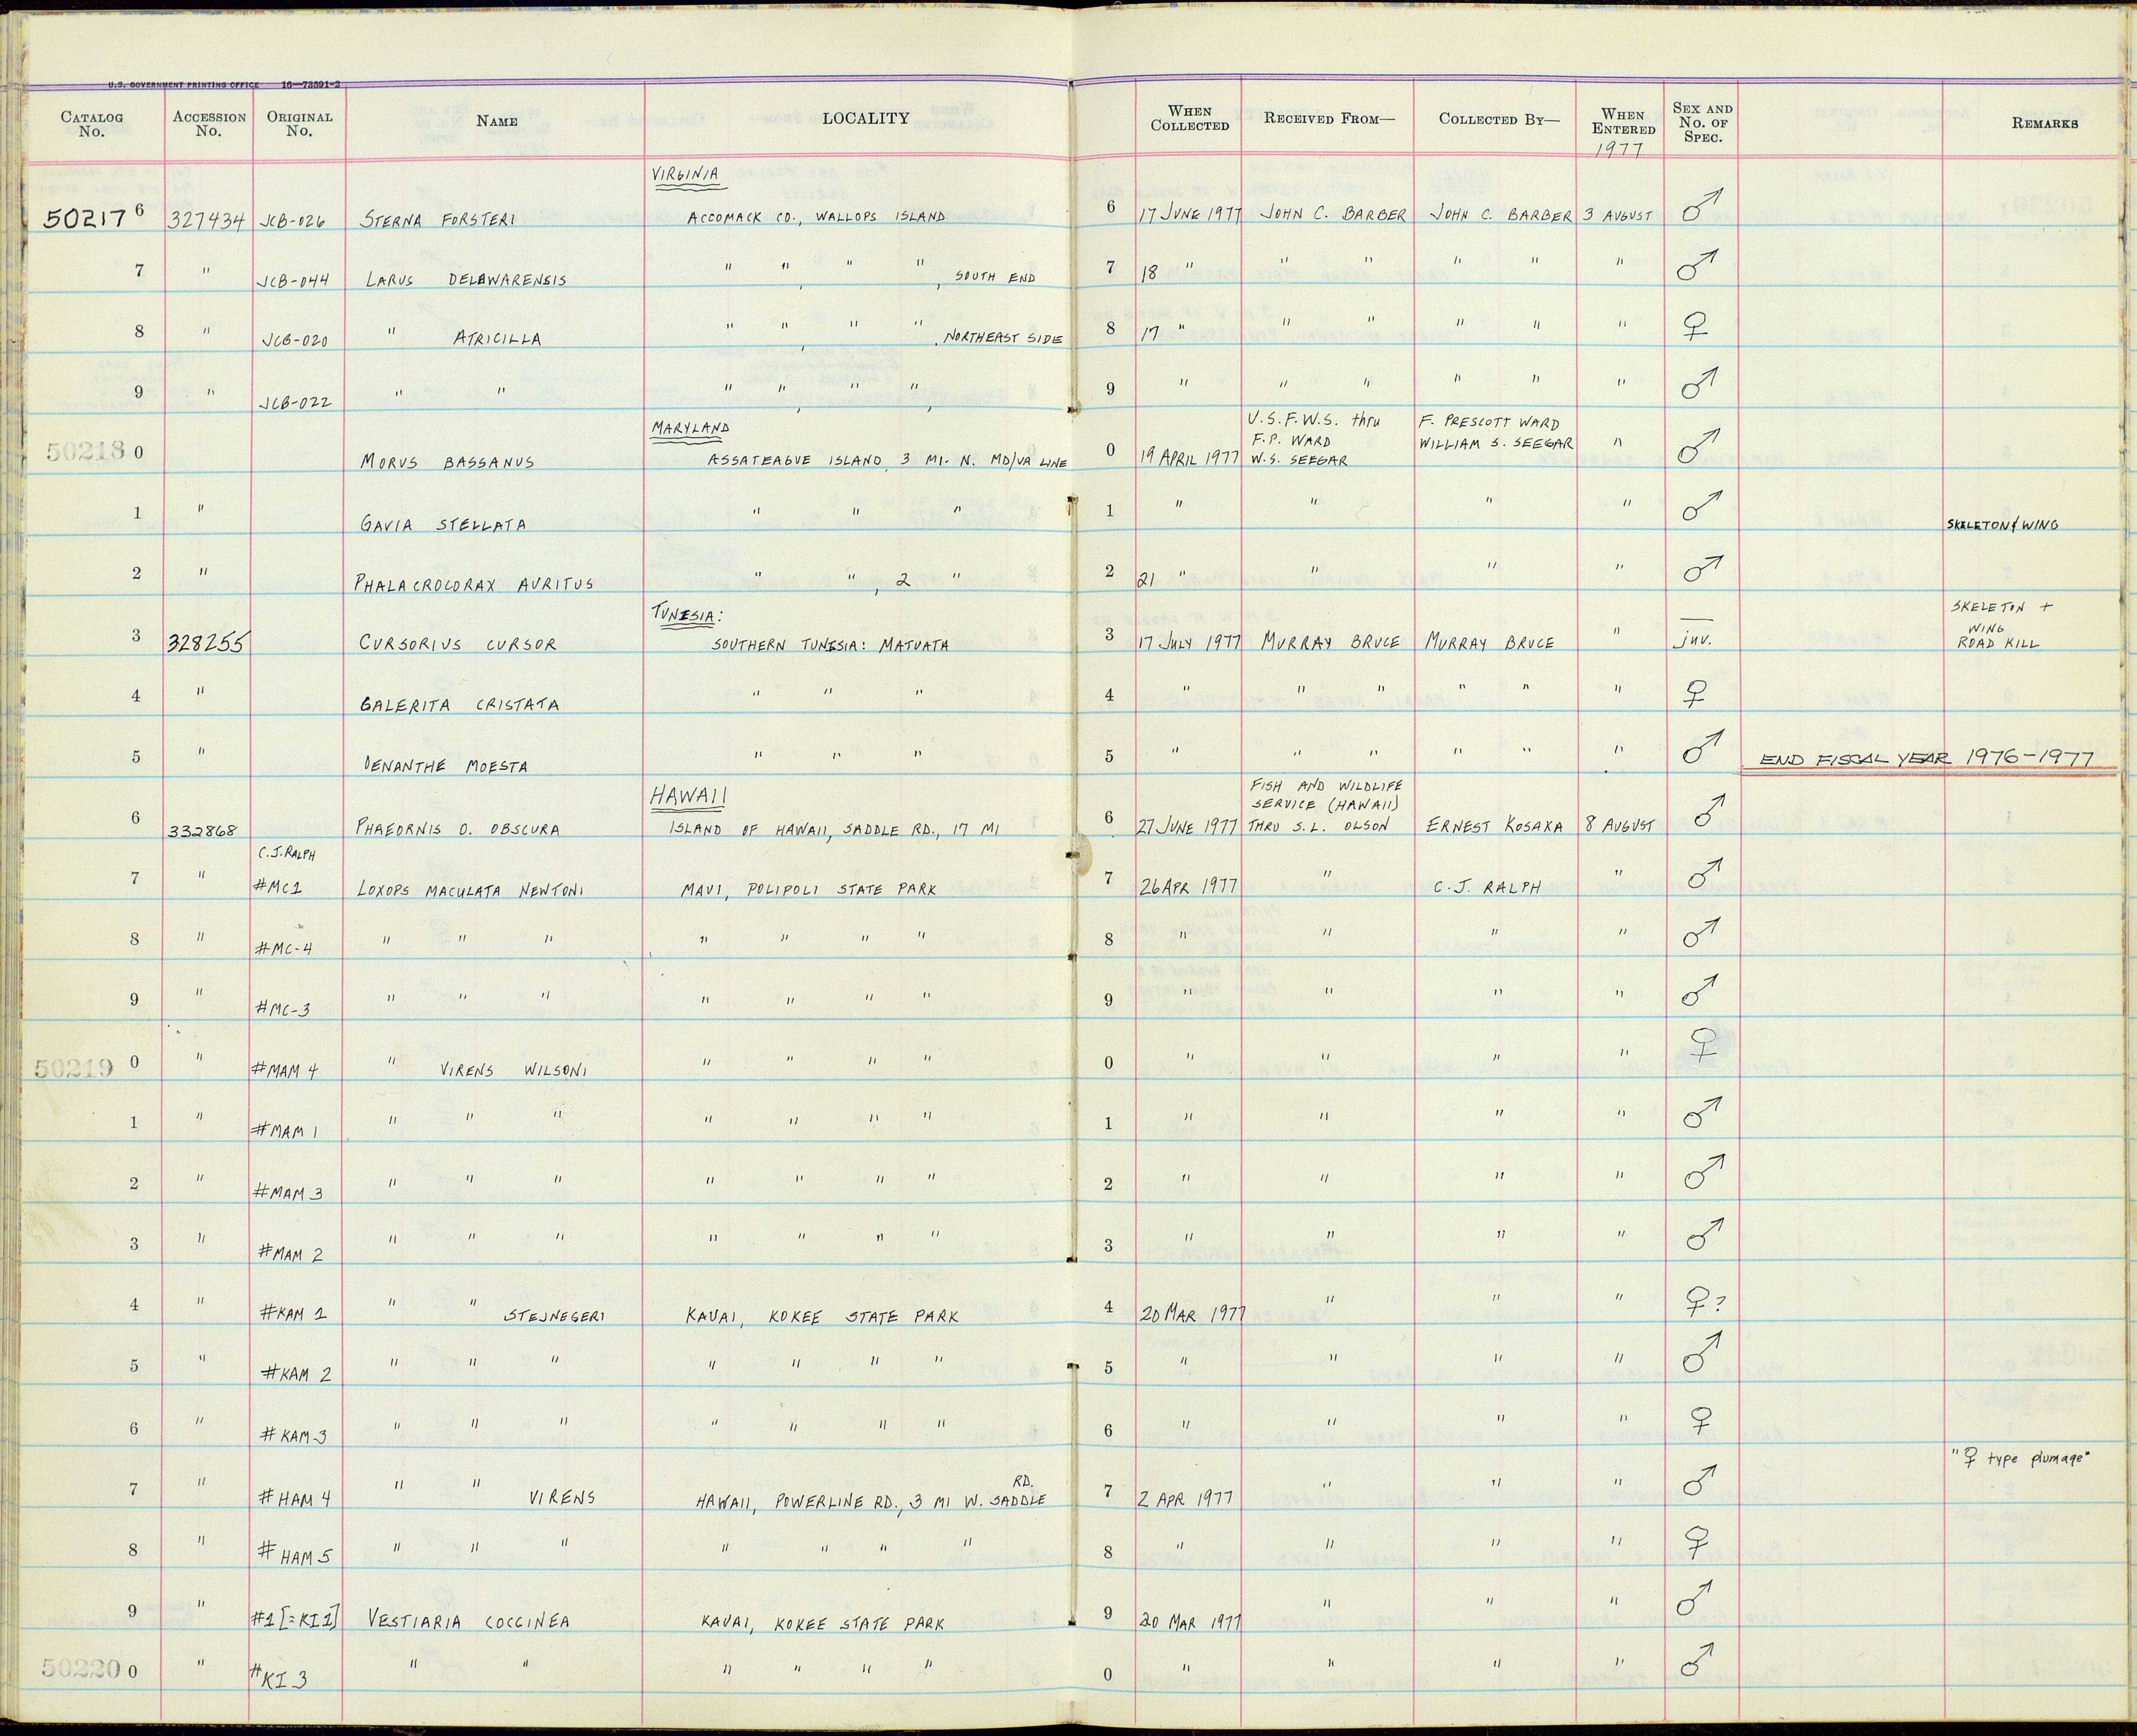Select 'Fish and Wildlife Service (Hawaii)' entry
Viewport: 2137px width, 1736px height.
[x=1325, y=796]
